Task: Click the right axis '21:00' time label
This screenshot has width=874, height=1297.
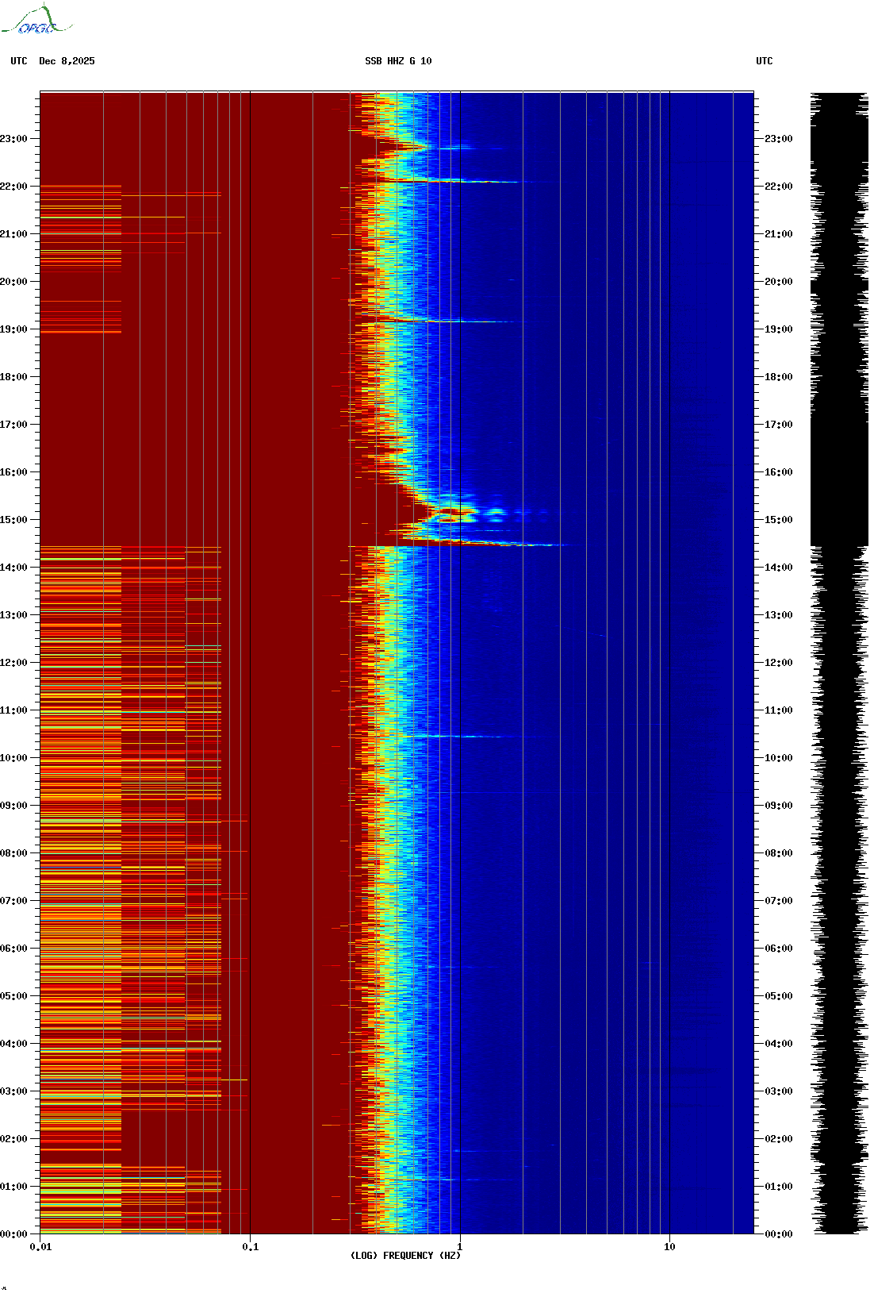Action: point(778,234)
